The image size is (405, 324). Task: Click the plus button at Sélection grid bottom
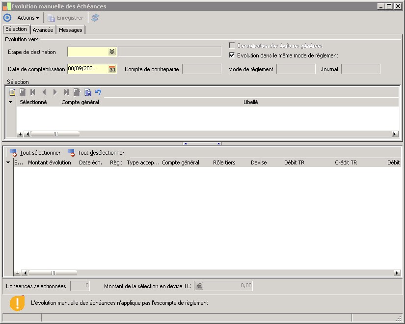pyautogui.click(x=20, y=134)
